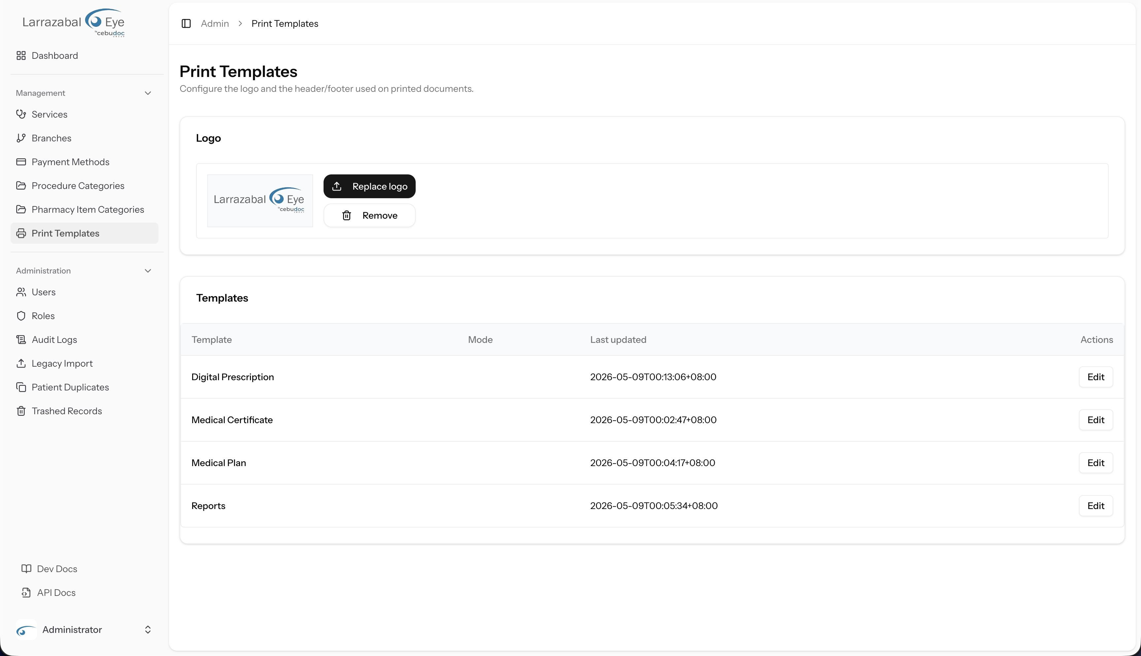Click the Services stethoscope icon

[21, 114]
